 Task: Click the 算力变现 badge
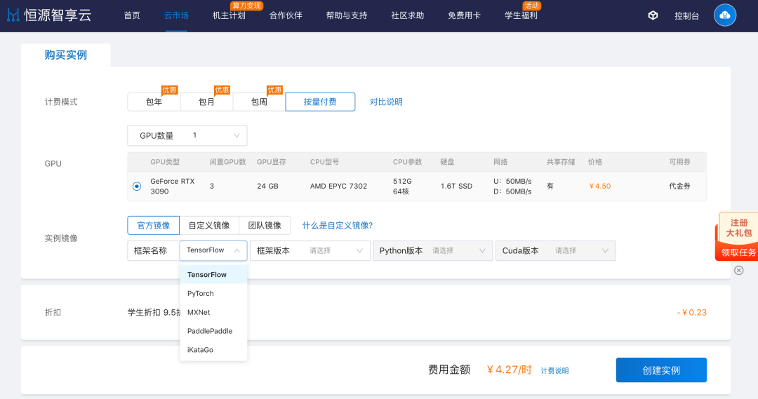246,6
